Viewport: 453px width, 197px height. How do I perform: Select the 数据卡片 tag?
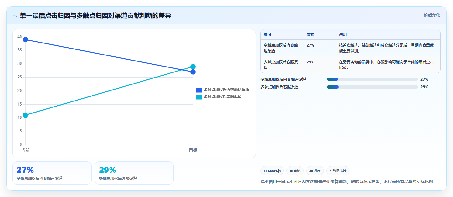(338, 171)
